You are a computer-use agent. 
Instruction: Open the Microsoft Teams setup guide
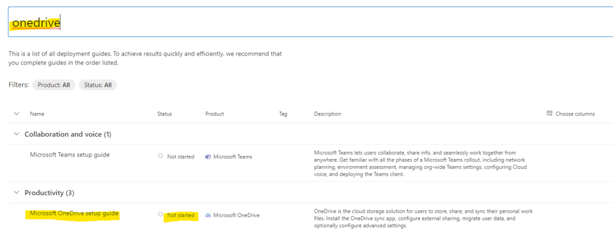70,155
